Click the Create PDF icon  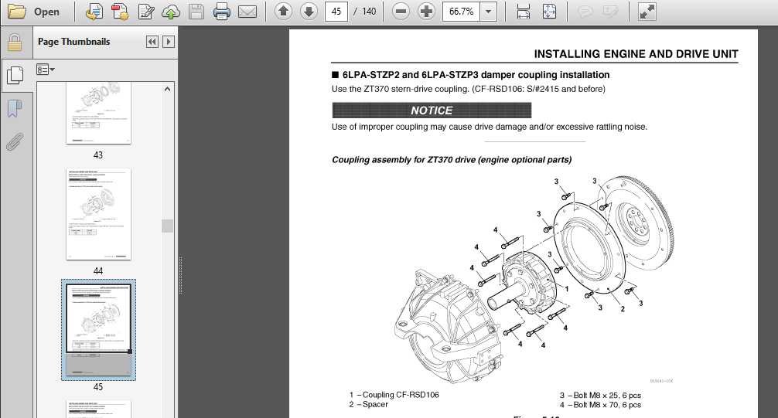120,12
